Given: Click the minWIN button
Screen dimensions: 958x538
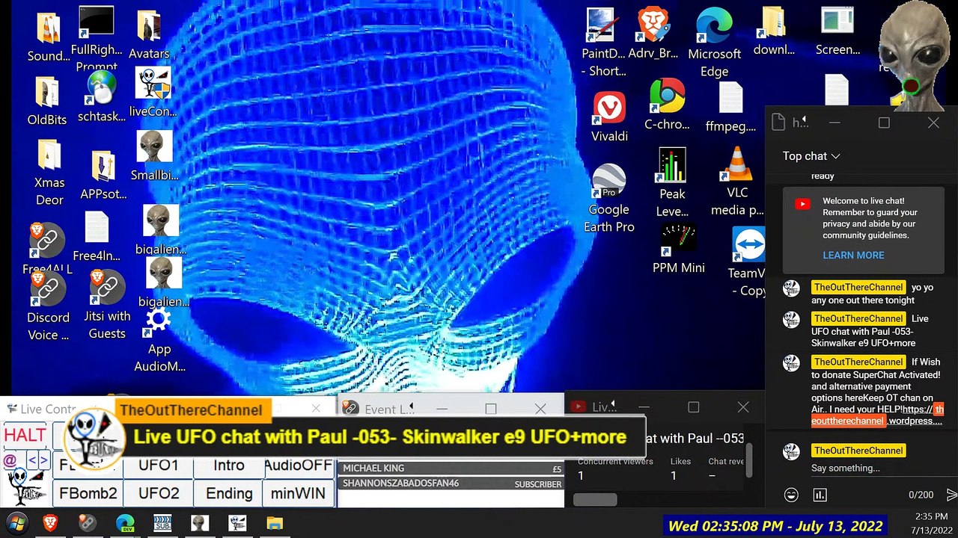Looking at the screenshot, I should [x=298, y=493].
